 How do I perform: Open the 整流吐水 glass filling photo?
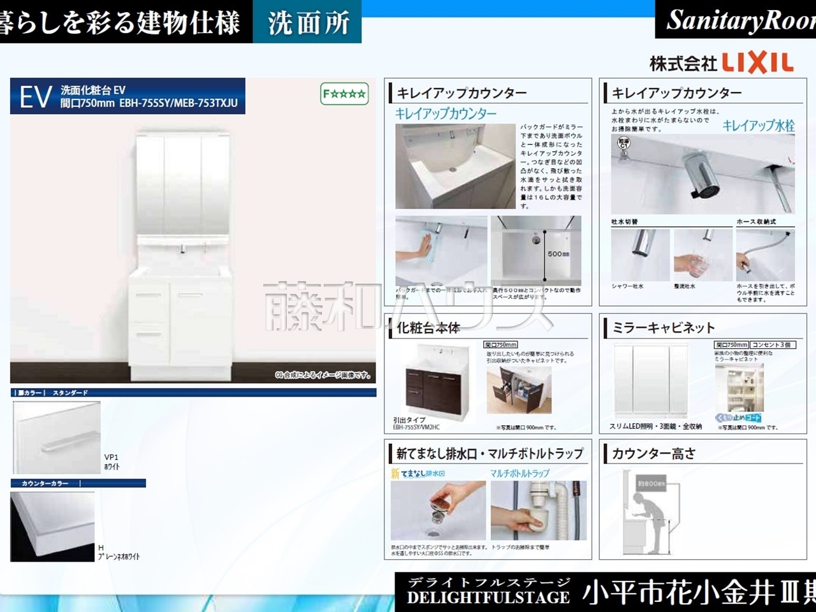tap(703, 255)
